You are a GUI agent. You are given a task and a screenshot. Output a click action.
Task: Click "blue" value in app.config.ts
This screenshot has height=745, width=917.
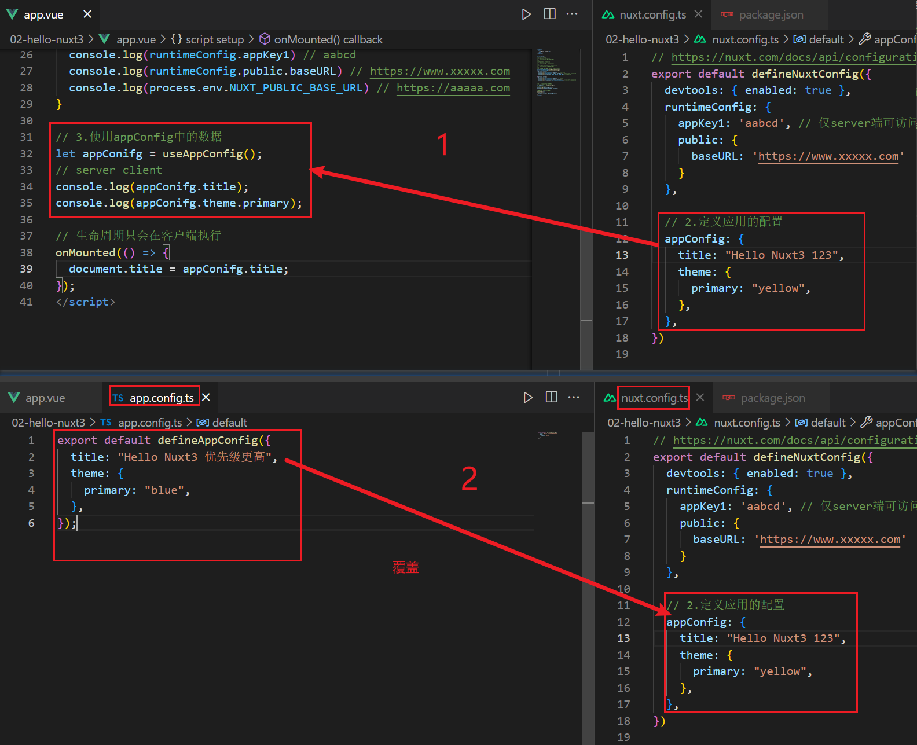pyautogui.click(x=164, y=490)
